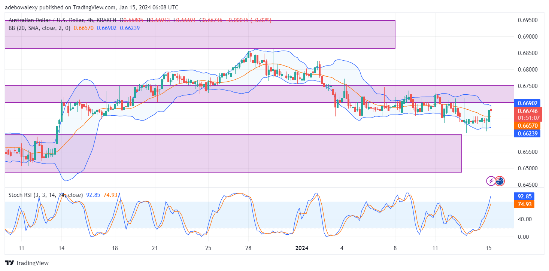Click the 0.69000 price axis label
Image resolution: width=549 pixels, height=271 pixels.
point(527,37)
